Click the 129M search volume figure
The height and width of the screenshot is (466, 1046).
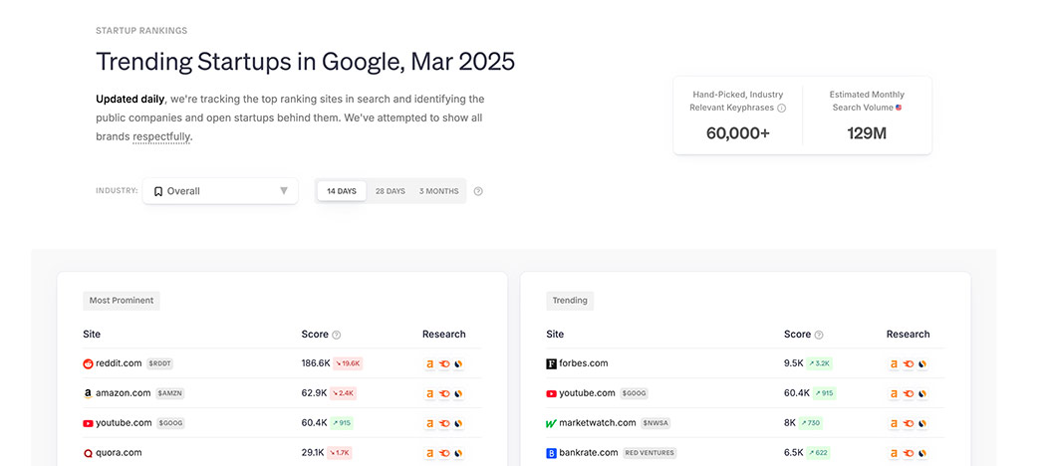(x=867, y=133)
